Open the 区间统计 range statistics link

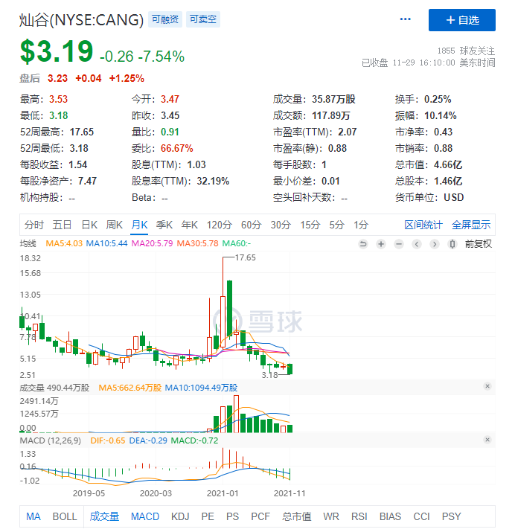coord(423,225)
